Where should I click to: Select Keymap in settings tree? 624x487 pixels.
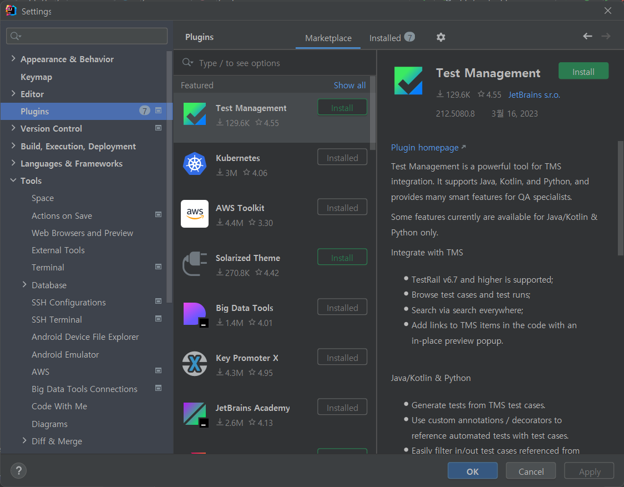pyautogui.click(x=36, y=77)
